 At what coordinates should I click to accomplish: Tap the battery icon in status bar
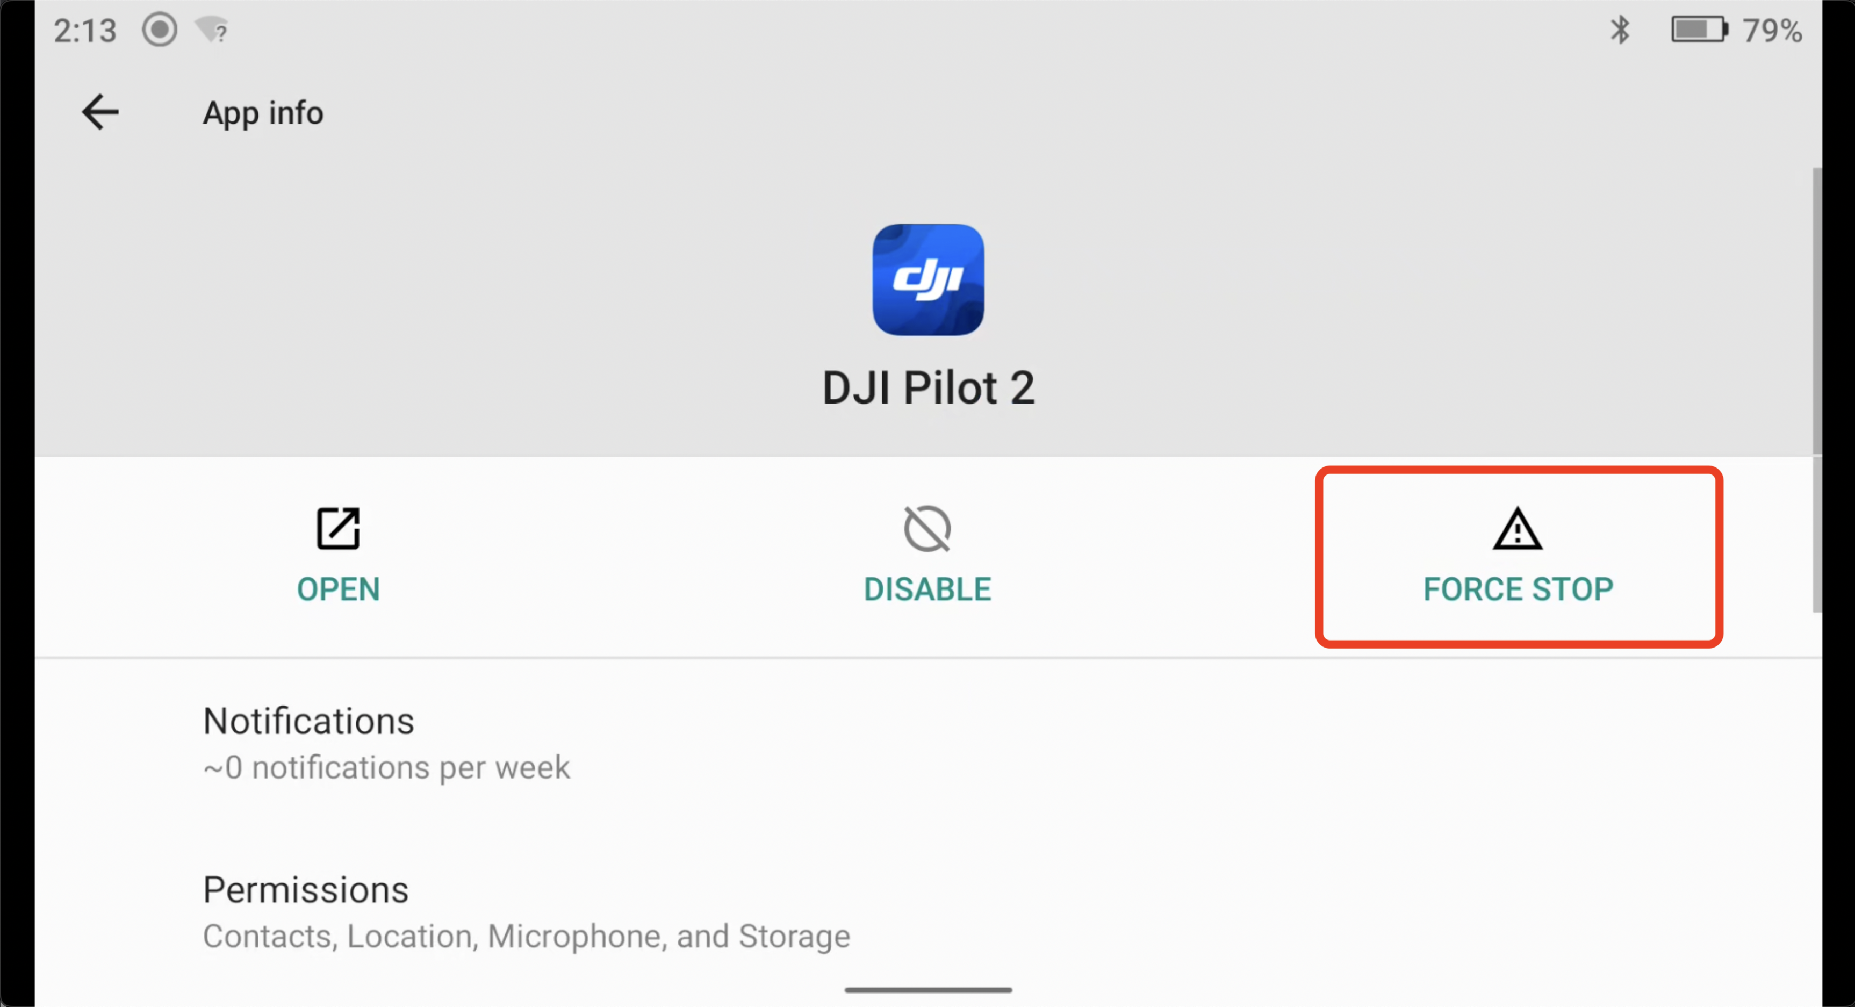(x=1699, y=30)
